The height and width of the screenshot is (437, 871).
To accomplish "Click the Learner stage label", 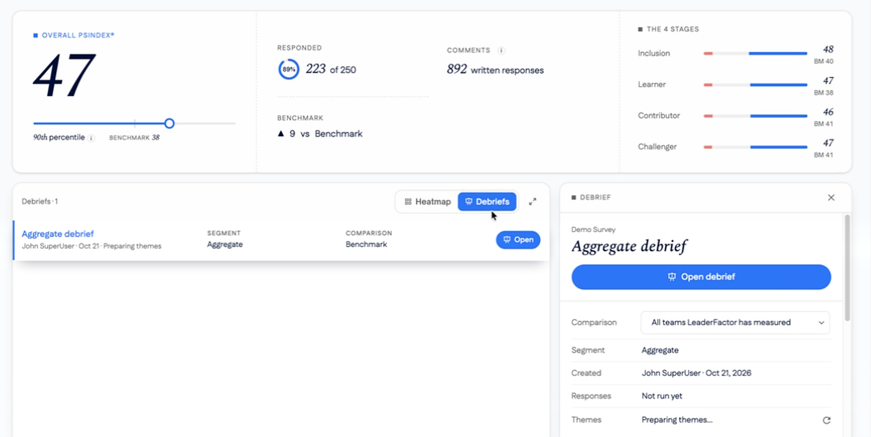I will coord(651,84).
